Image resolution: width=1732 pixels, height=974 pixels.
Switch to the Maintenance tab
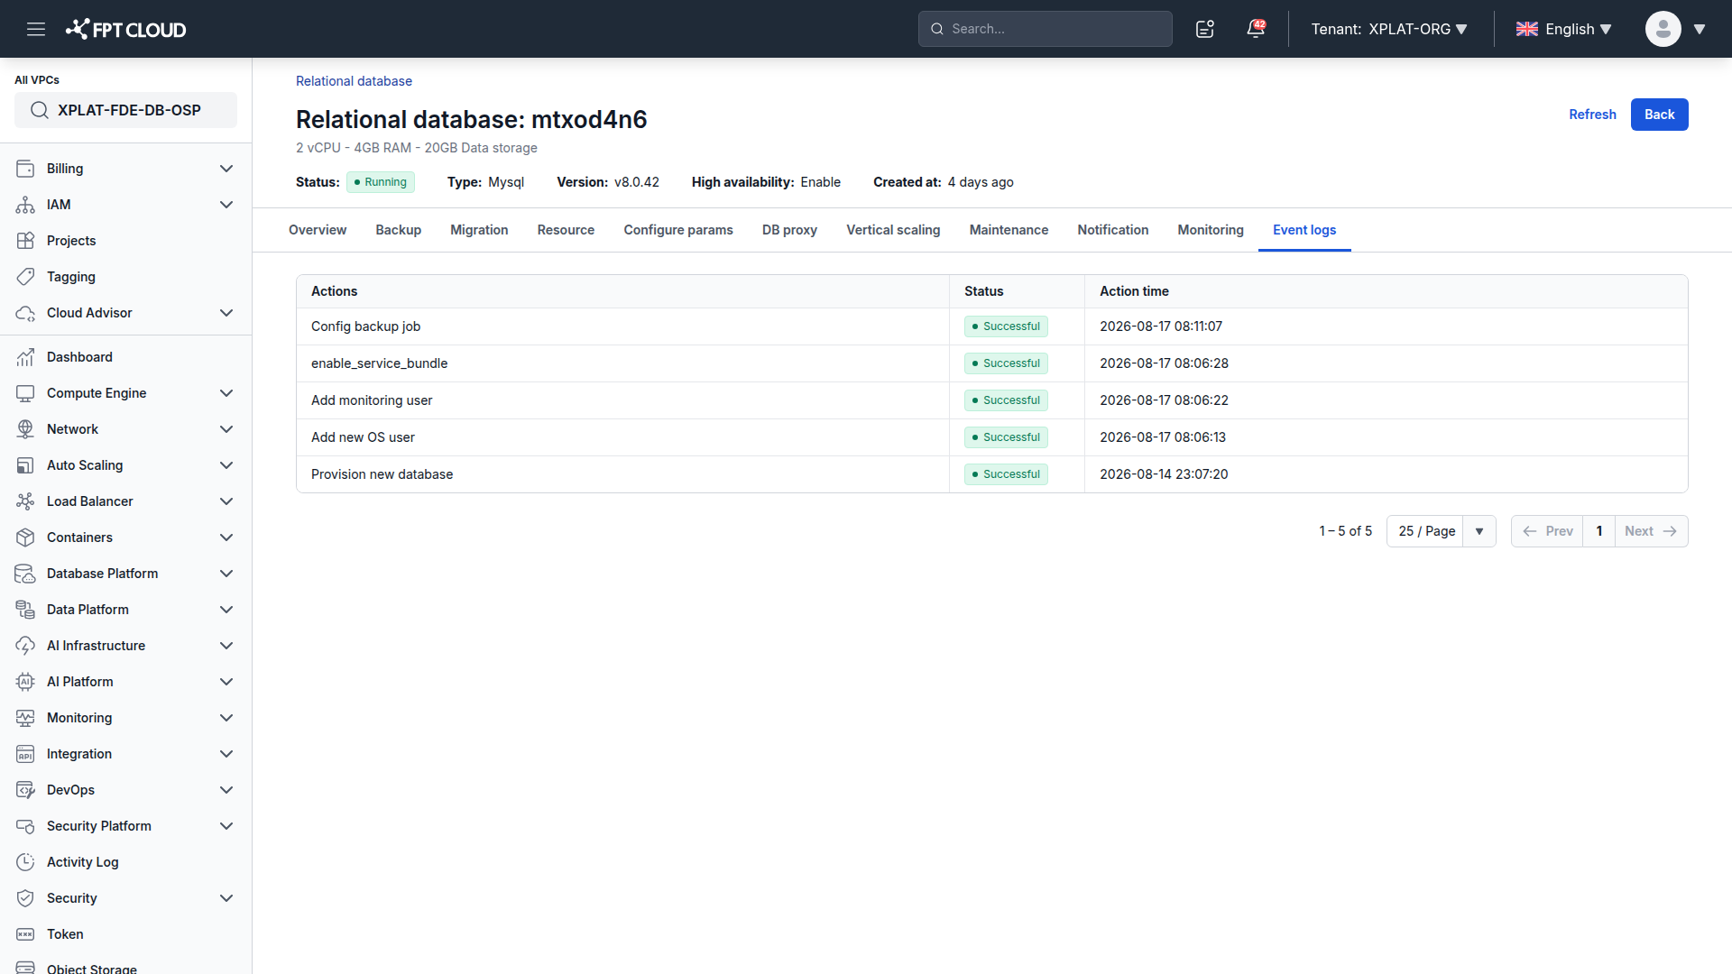1009,230
